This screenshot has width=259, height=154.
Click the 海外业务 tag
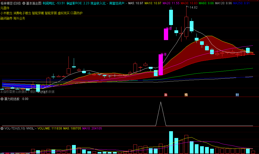click(19, 18)
